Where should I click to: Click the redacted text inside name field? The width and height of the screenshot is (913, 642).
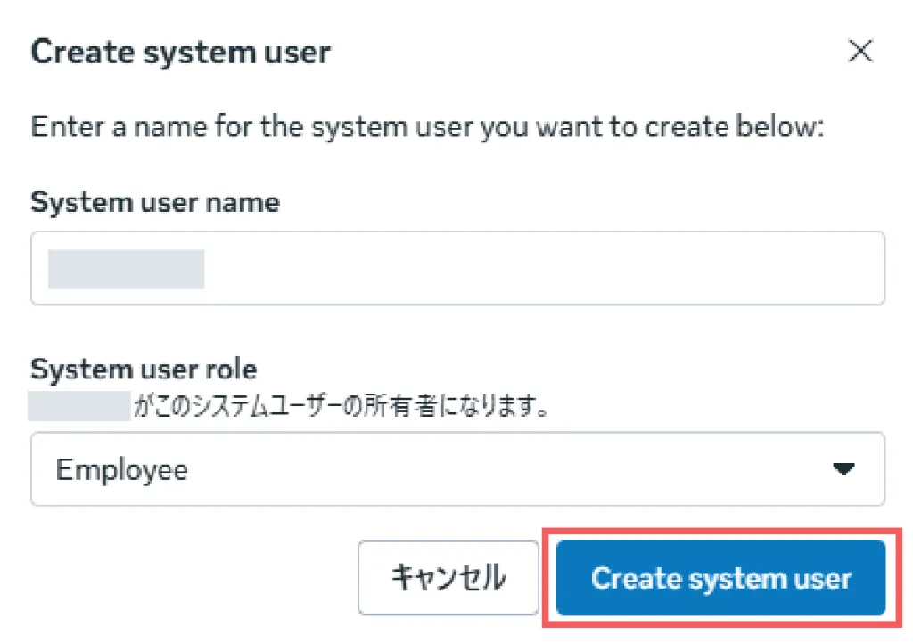pos(126,269)
